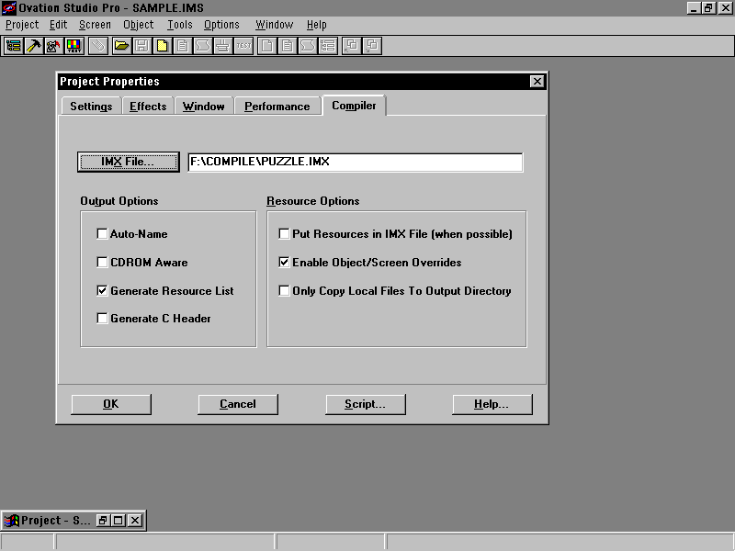735x551 pixels.
Task: Open the Object menu
Action: tap(139, 25)
